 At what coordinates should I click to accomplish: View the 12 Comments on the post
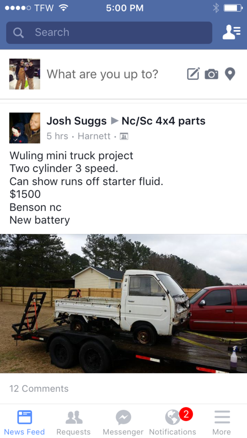point(39,388)
